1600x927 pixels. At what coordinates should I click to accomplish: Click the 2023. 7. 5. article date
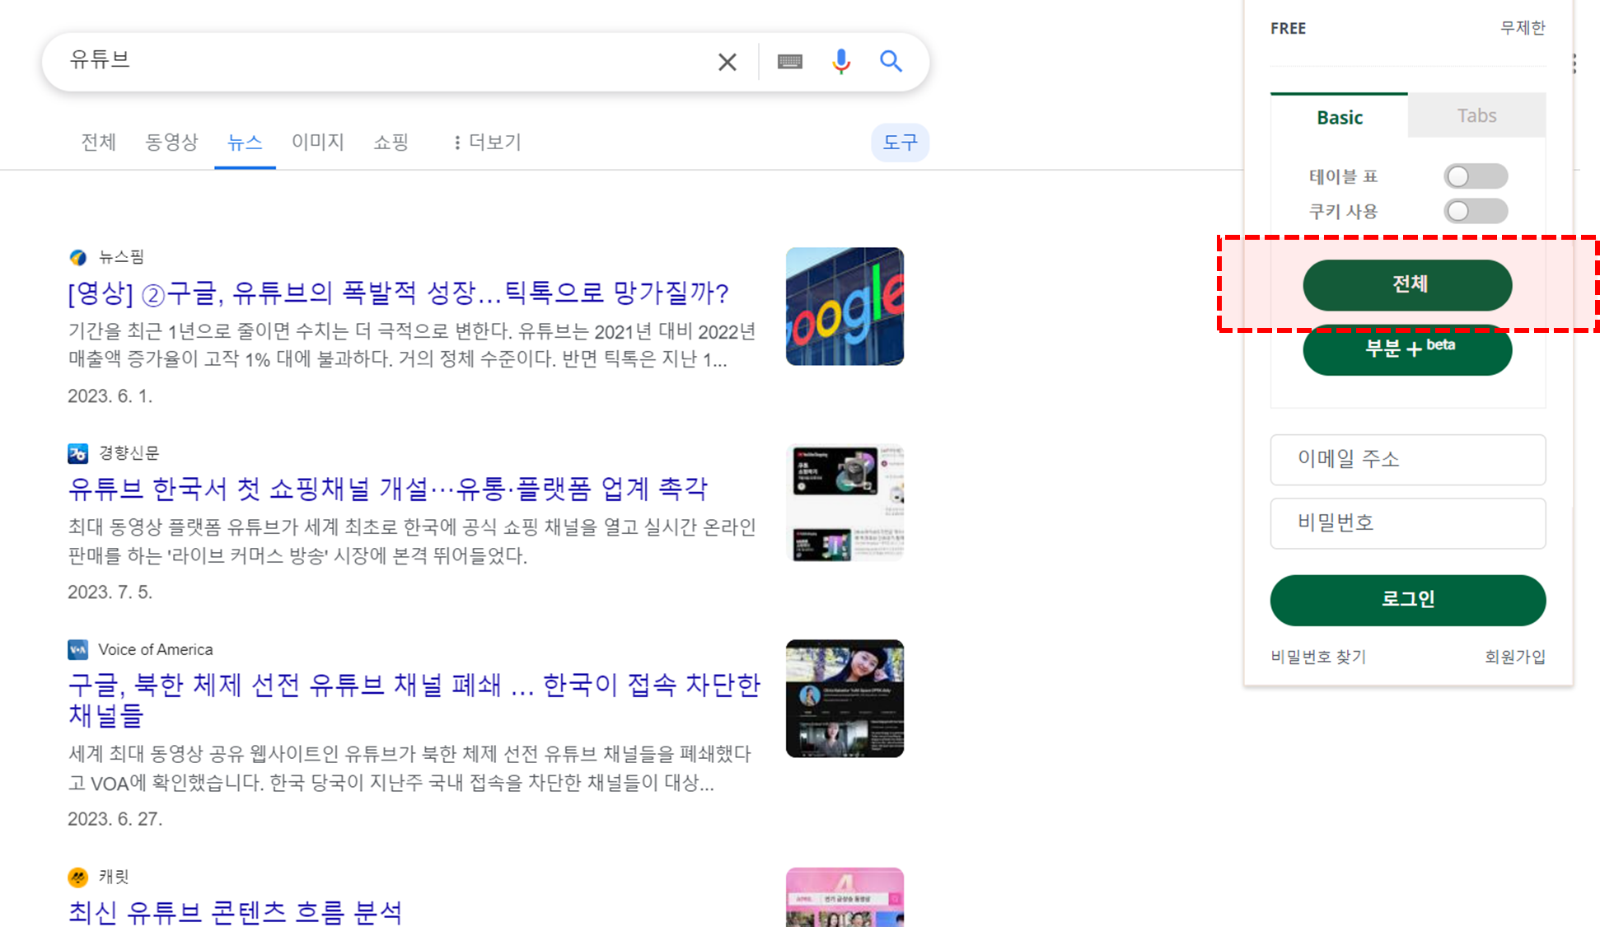(110, 592)
